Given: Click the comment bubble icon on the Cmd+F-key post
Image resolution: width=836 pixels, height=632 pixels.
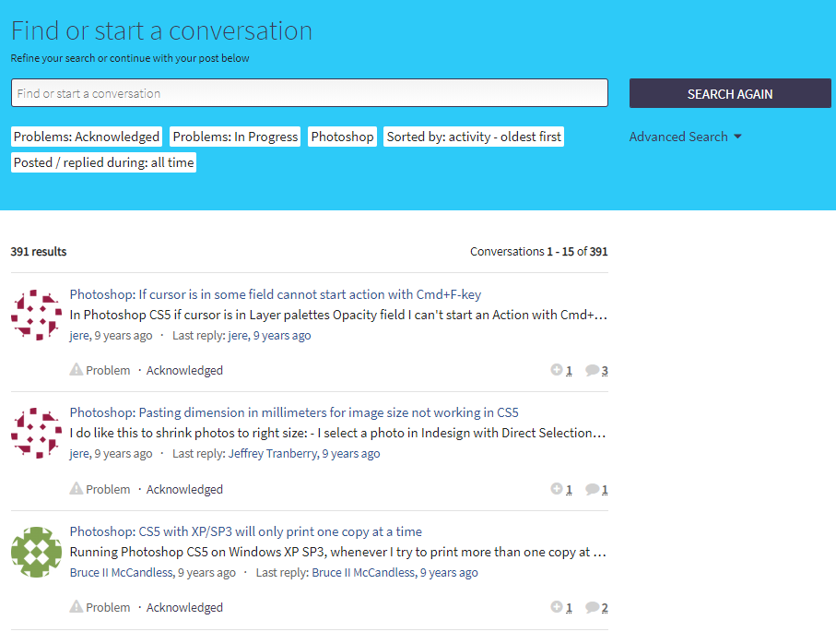Looking at the screenshot, I should 593,370.
